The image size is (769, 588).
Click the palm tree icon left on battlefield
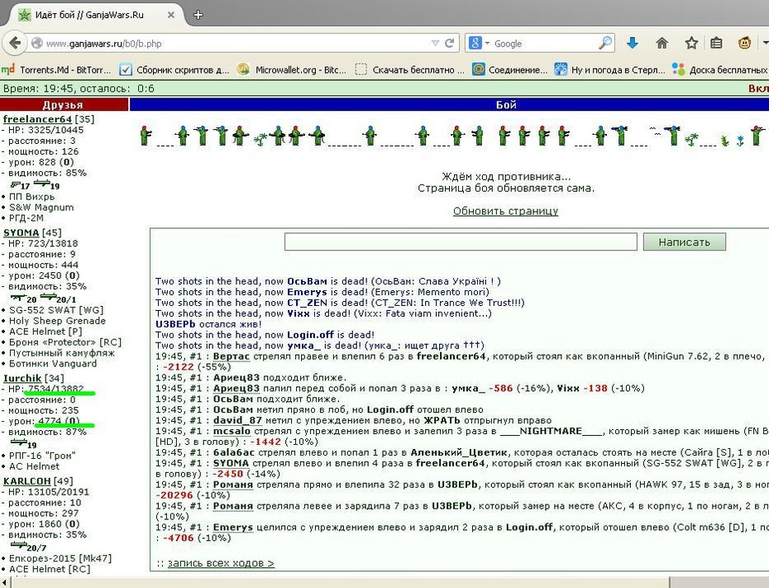point(260,140)
